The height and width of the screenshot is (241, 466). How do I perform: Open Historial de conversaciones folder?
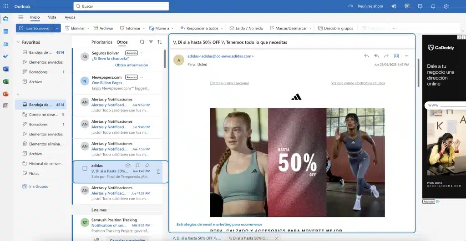[41, 164]
